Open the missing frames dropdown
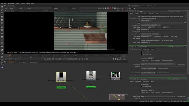 point(146,34)
